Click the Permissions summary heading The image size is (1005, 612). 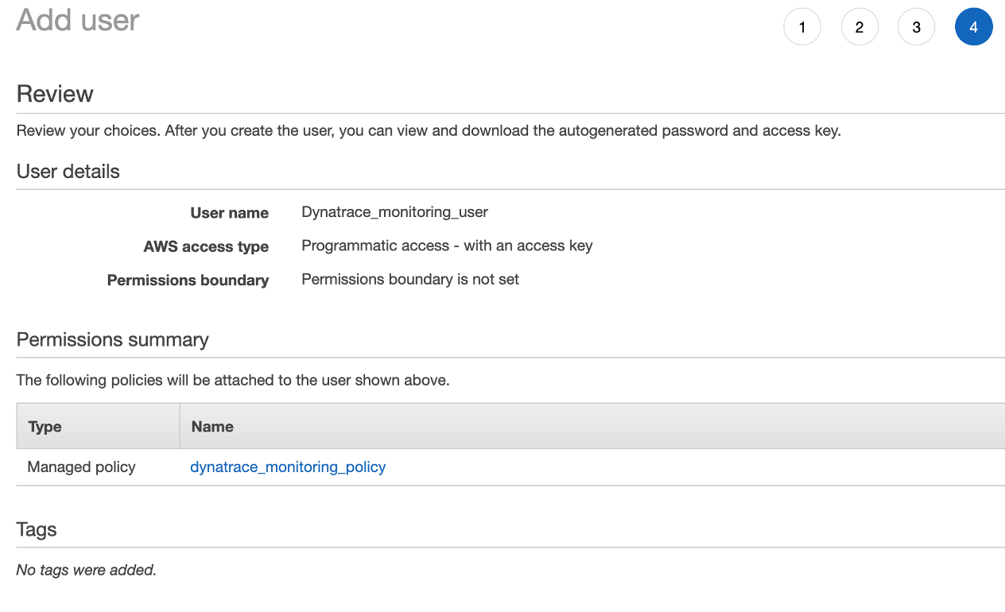112,339
